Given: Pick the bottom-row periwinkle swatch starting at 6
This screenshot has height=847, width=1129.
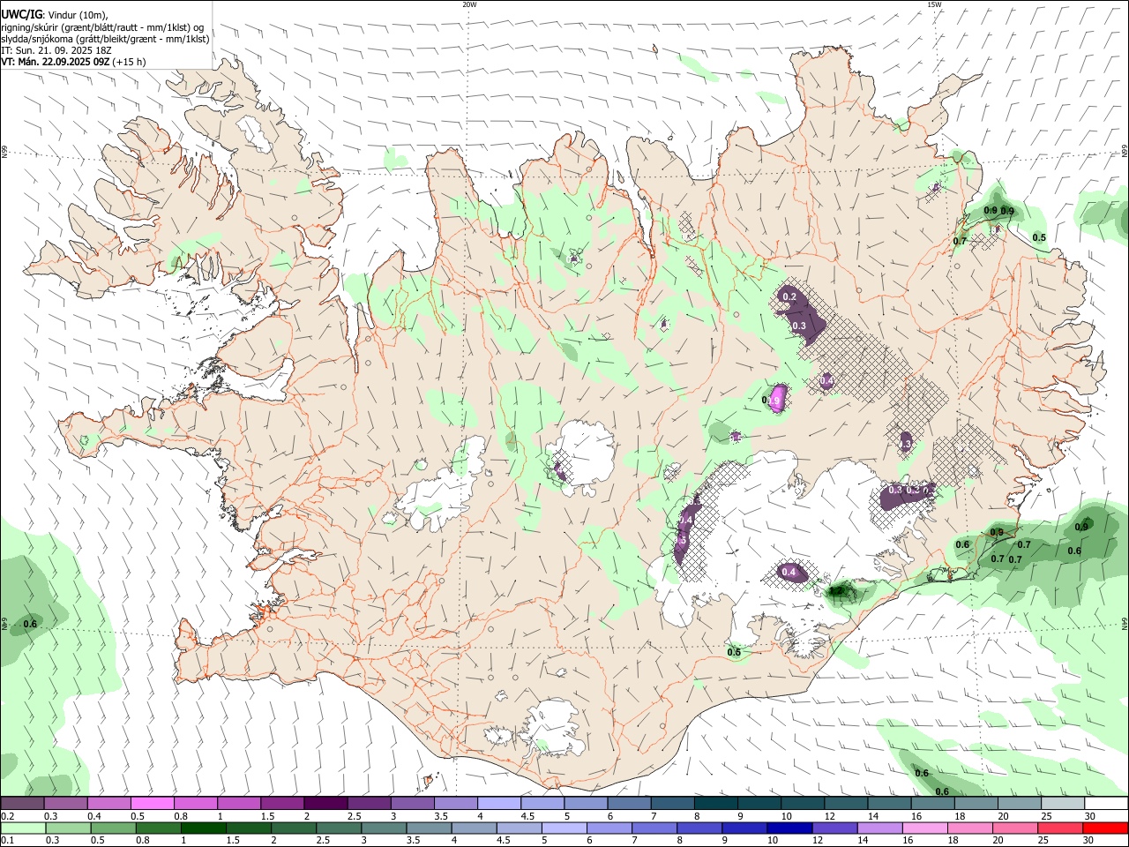Looking at the screenshot, I should pos(609,828).
